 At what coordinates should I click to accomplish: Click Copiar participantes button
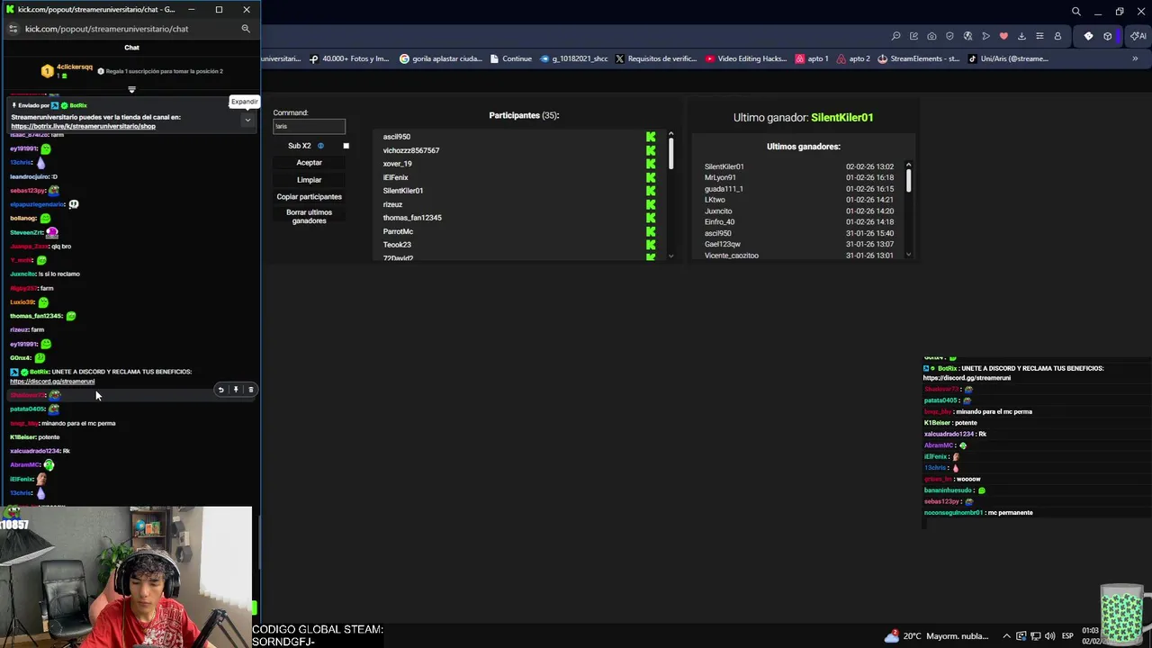(309, 197)
